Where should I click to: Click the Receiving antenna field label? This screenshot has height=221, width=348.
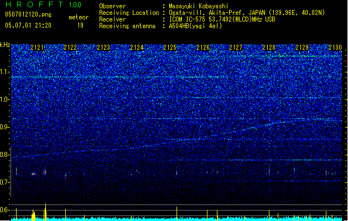click(x=127, y=26)
